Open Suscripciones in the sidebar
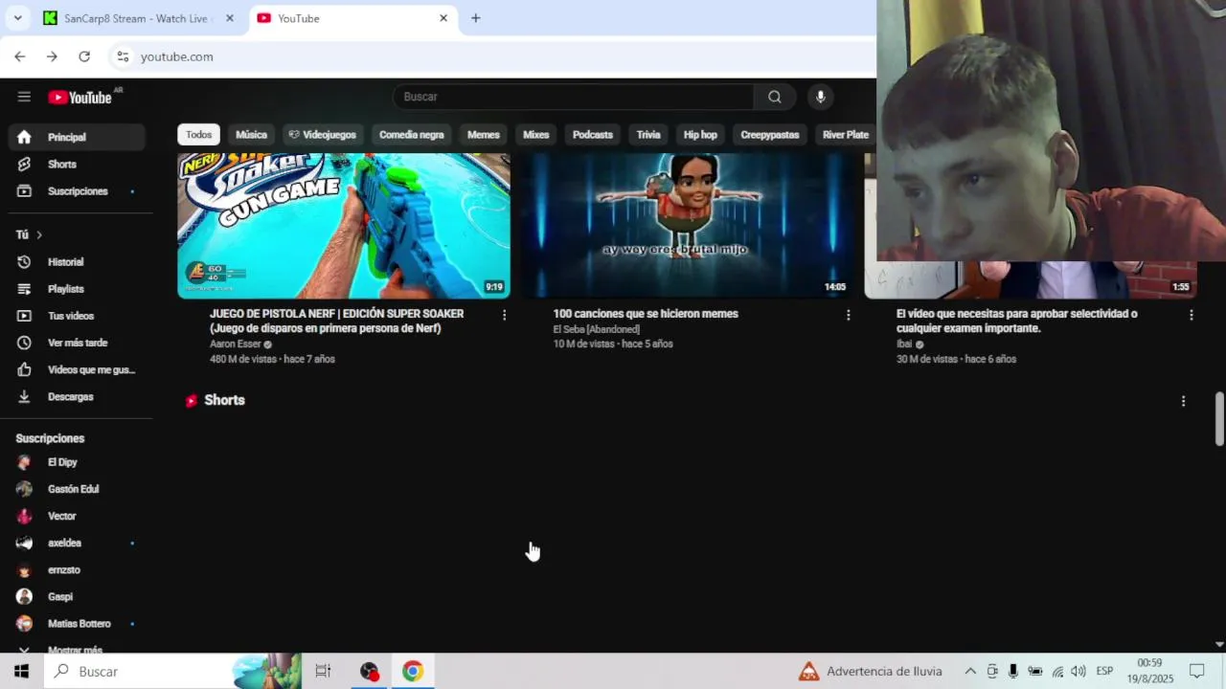This screenshot has height=689, width=1226. coord(77,191)
